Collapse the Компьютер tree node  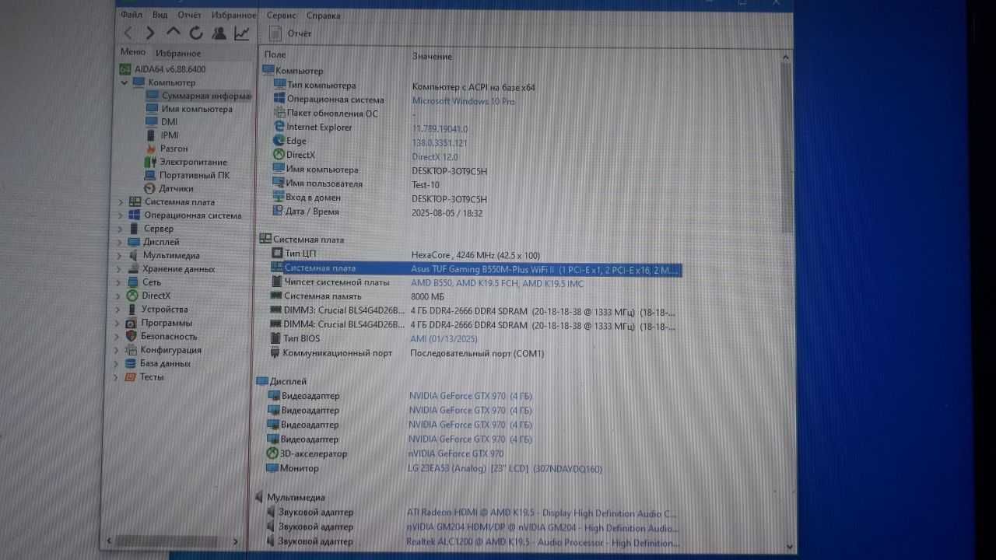click(124, 82)
